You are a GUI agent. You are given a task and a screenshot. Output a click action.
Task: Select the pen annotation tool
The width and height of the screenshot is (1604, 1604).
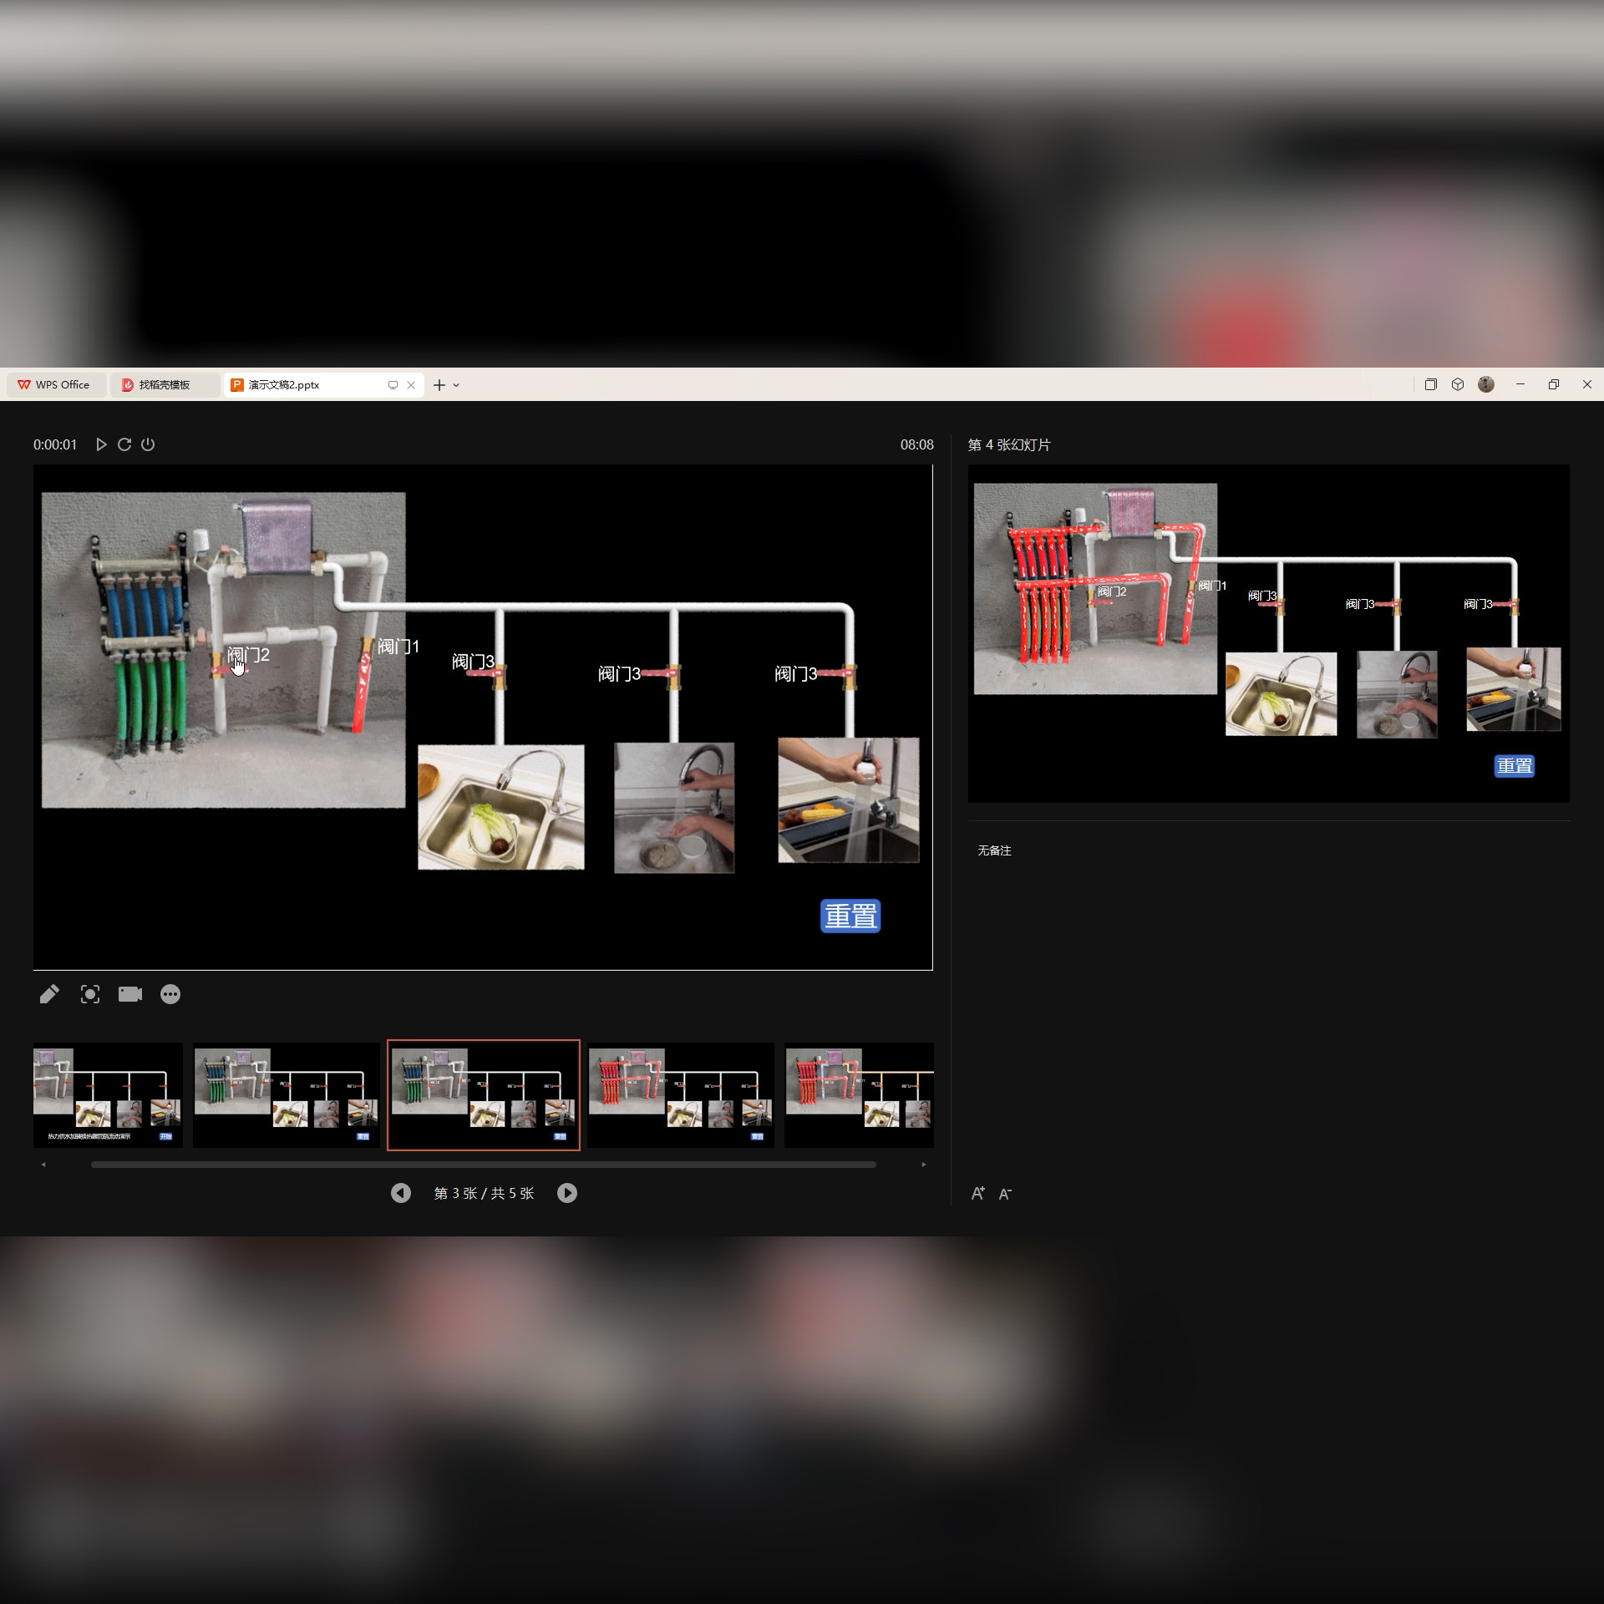coord(49,994)
